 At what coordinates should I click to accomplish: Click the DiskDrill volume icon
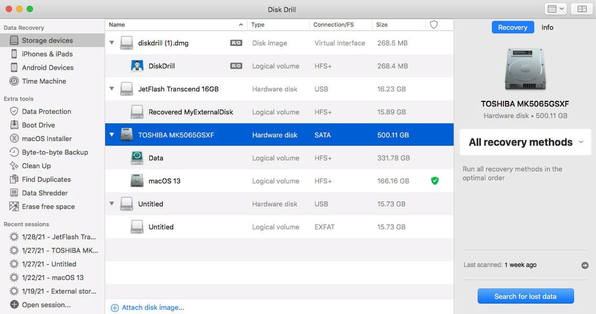point(137,66)
